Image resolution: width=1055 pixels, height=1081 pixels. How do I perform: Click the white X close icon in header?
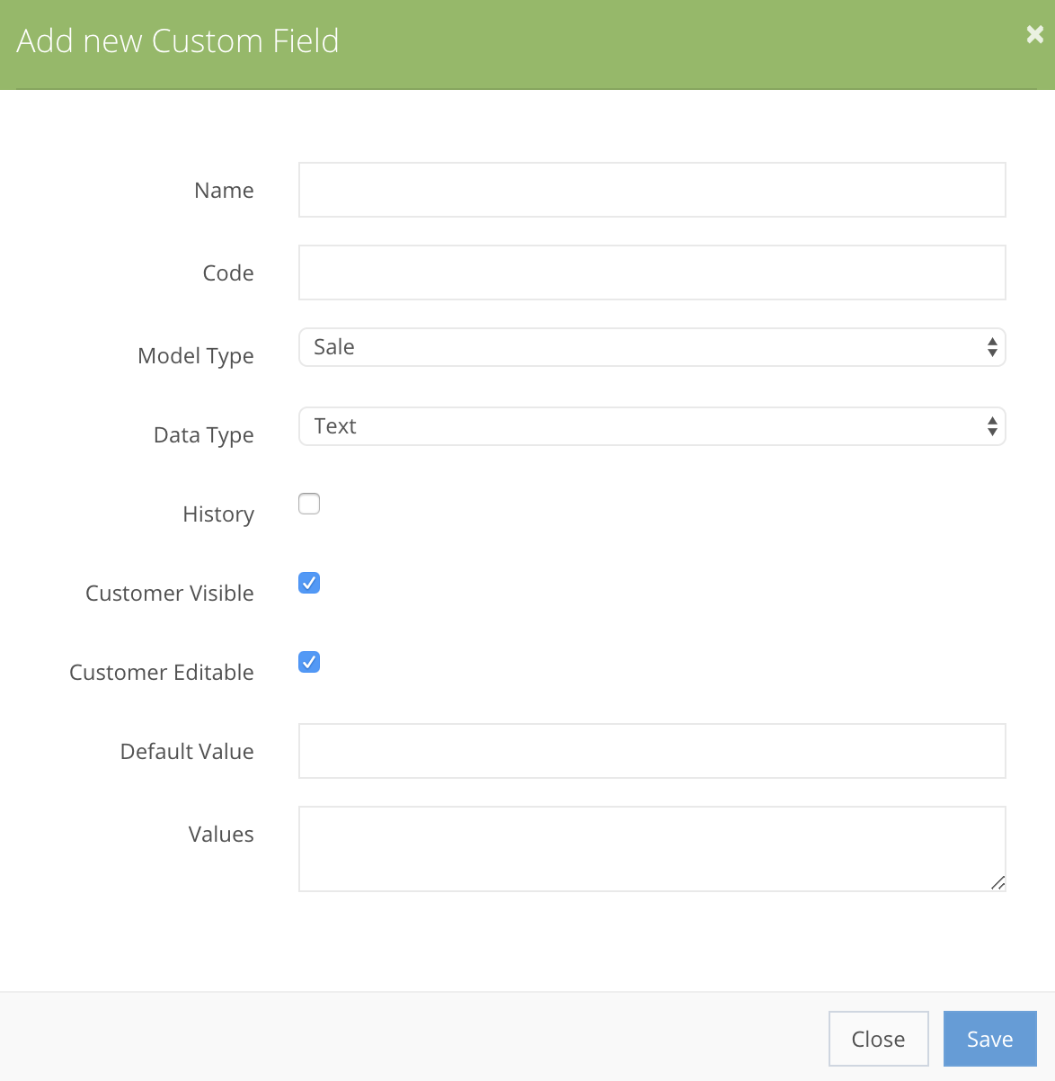1034,35
